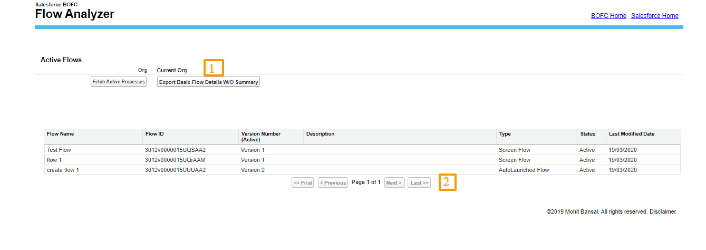The height and width of the screenshot is (250, 706).
Task: Click Fetch Active Processes button
Action: (119, 82)
